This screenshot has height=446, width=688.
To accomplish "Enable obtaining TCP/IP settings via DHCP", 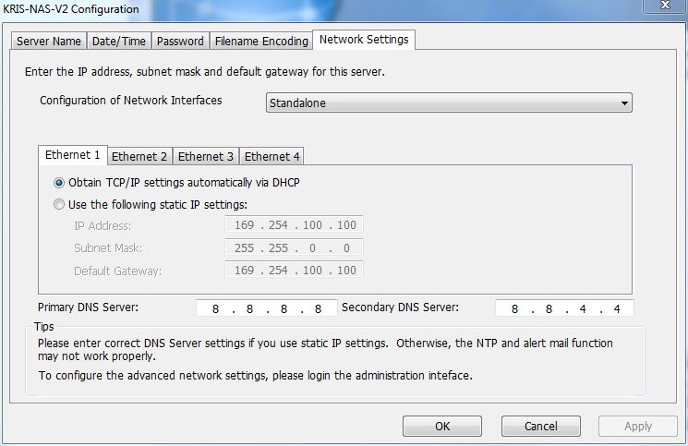I will click(x=60, y=183).
